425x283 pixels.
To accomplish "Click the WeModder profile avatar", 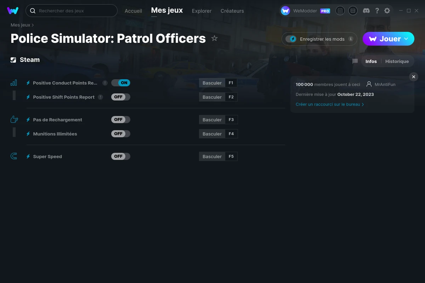I will pos(285,11).
